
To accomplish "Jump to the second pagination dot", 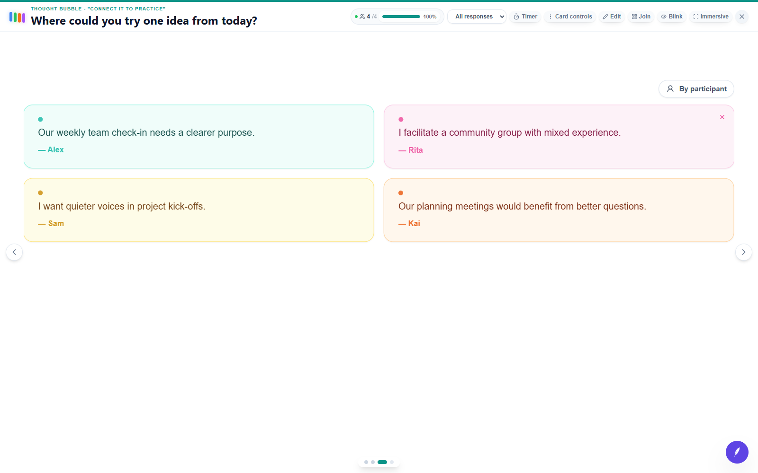I will (373, 462).
